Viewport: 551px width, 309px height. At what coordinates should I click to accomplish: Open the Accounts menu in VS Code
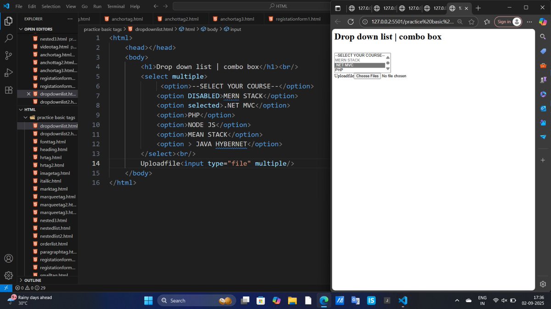pos(8,259)
